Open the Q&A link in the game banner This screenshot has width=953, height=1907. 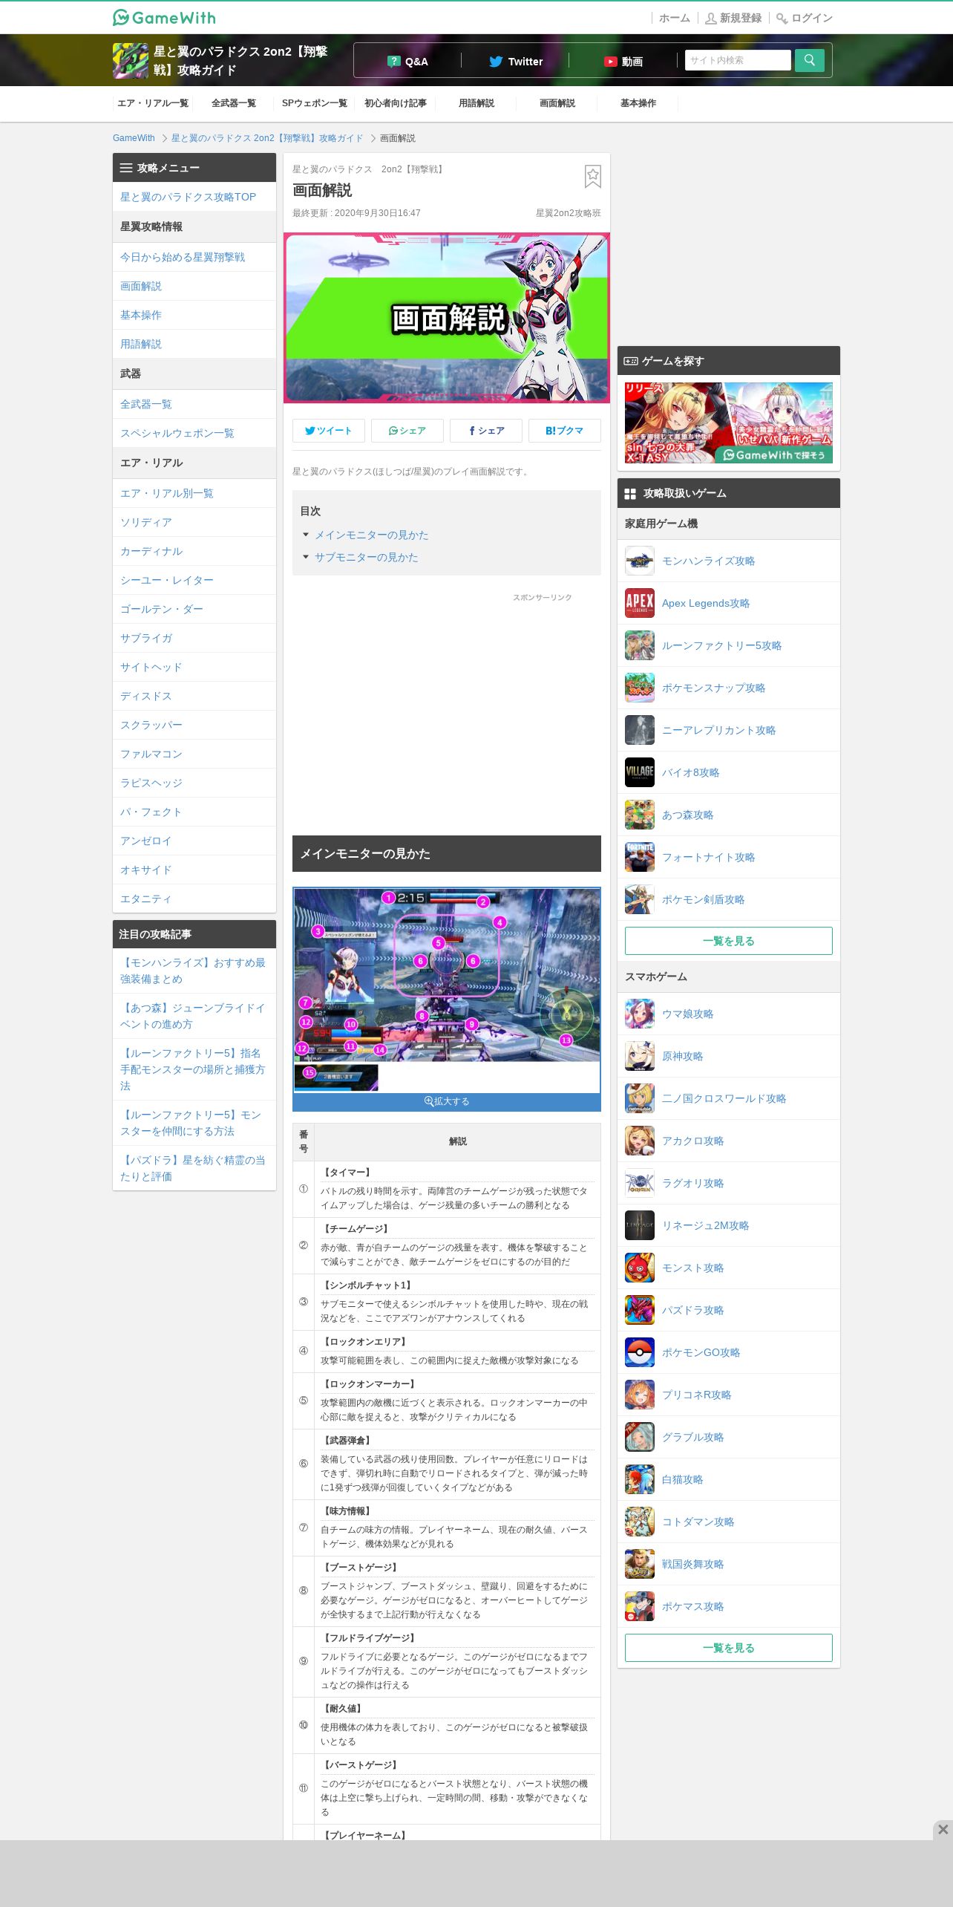(407, 61)
